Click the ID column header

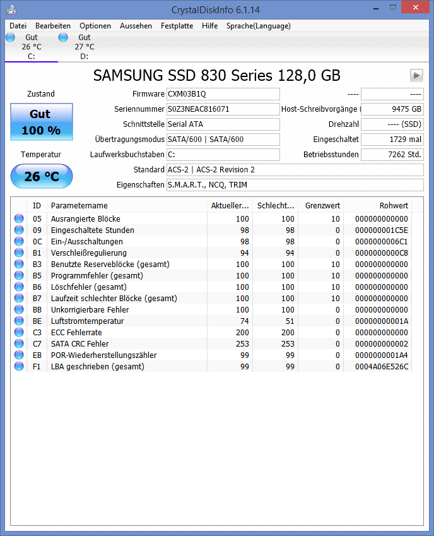coord(37,205)
